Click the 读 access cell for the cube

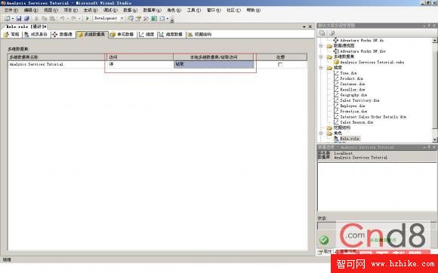pyautogui.click(x=139, y=64)
